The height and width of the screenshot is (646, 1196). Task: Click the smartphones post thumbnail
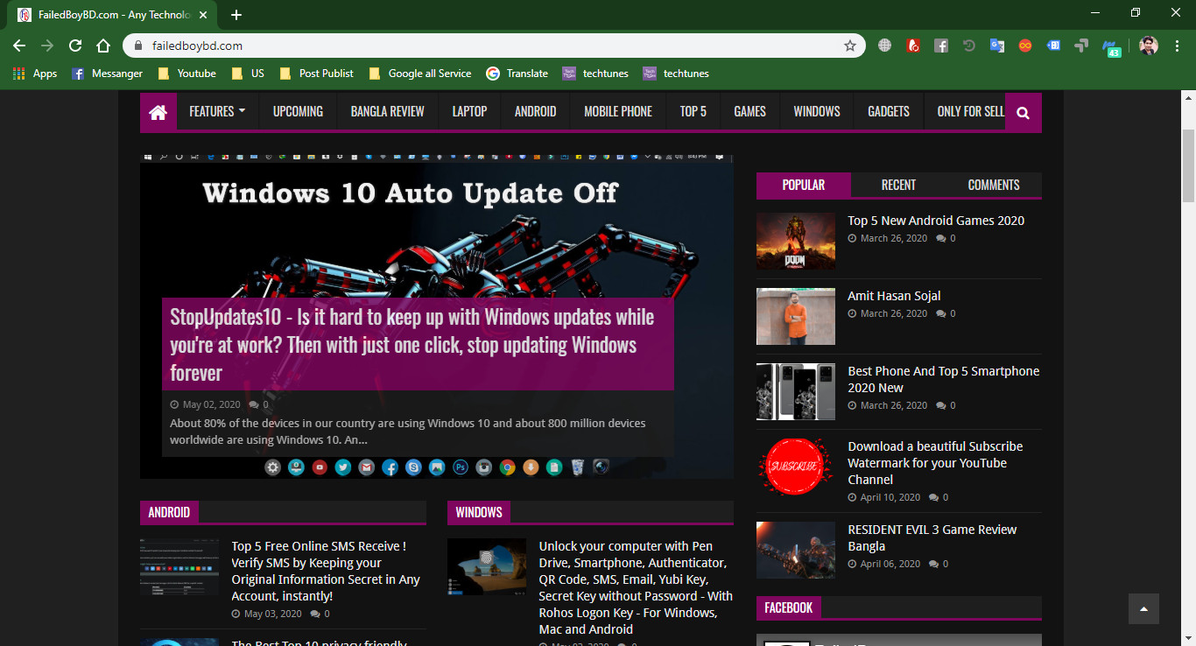[x=796, y=391]
